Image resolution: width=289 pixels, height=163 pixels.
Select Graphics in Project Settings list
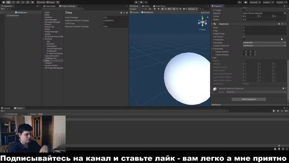point(48,17)
